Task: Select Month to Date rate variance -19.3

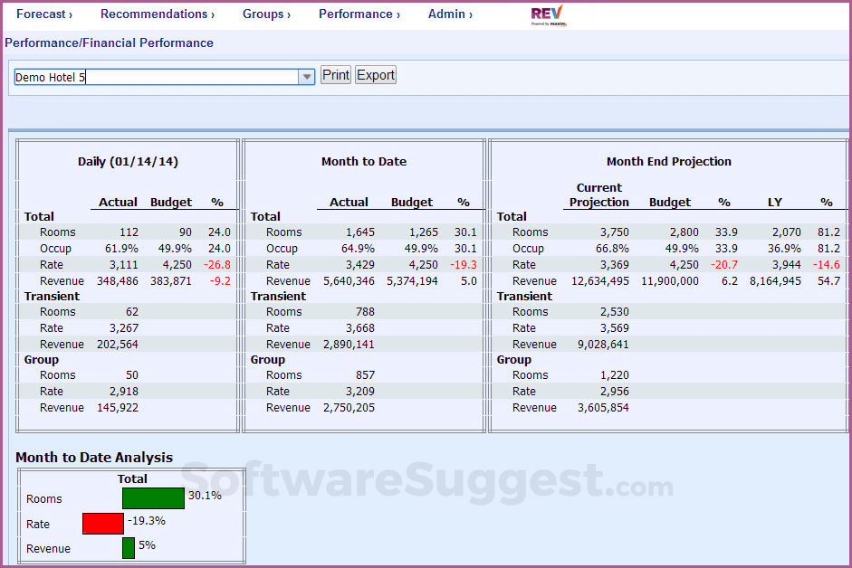Action: (x=463, y=264)
